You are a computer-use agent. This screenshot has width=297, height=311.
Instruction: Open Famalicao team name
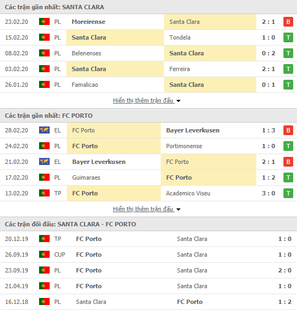[85, 85]
